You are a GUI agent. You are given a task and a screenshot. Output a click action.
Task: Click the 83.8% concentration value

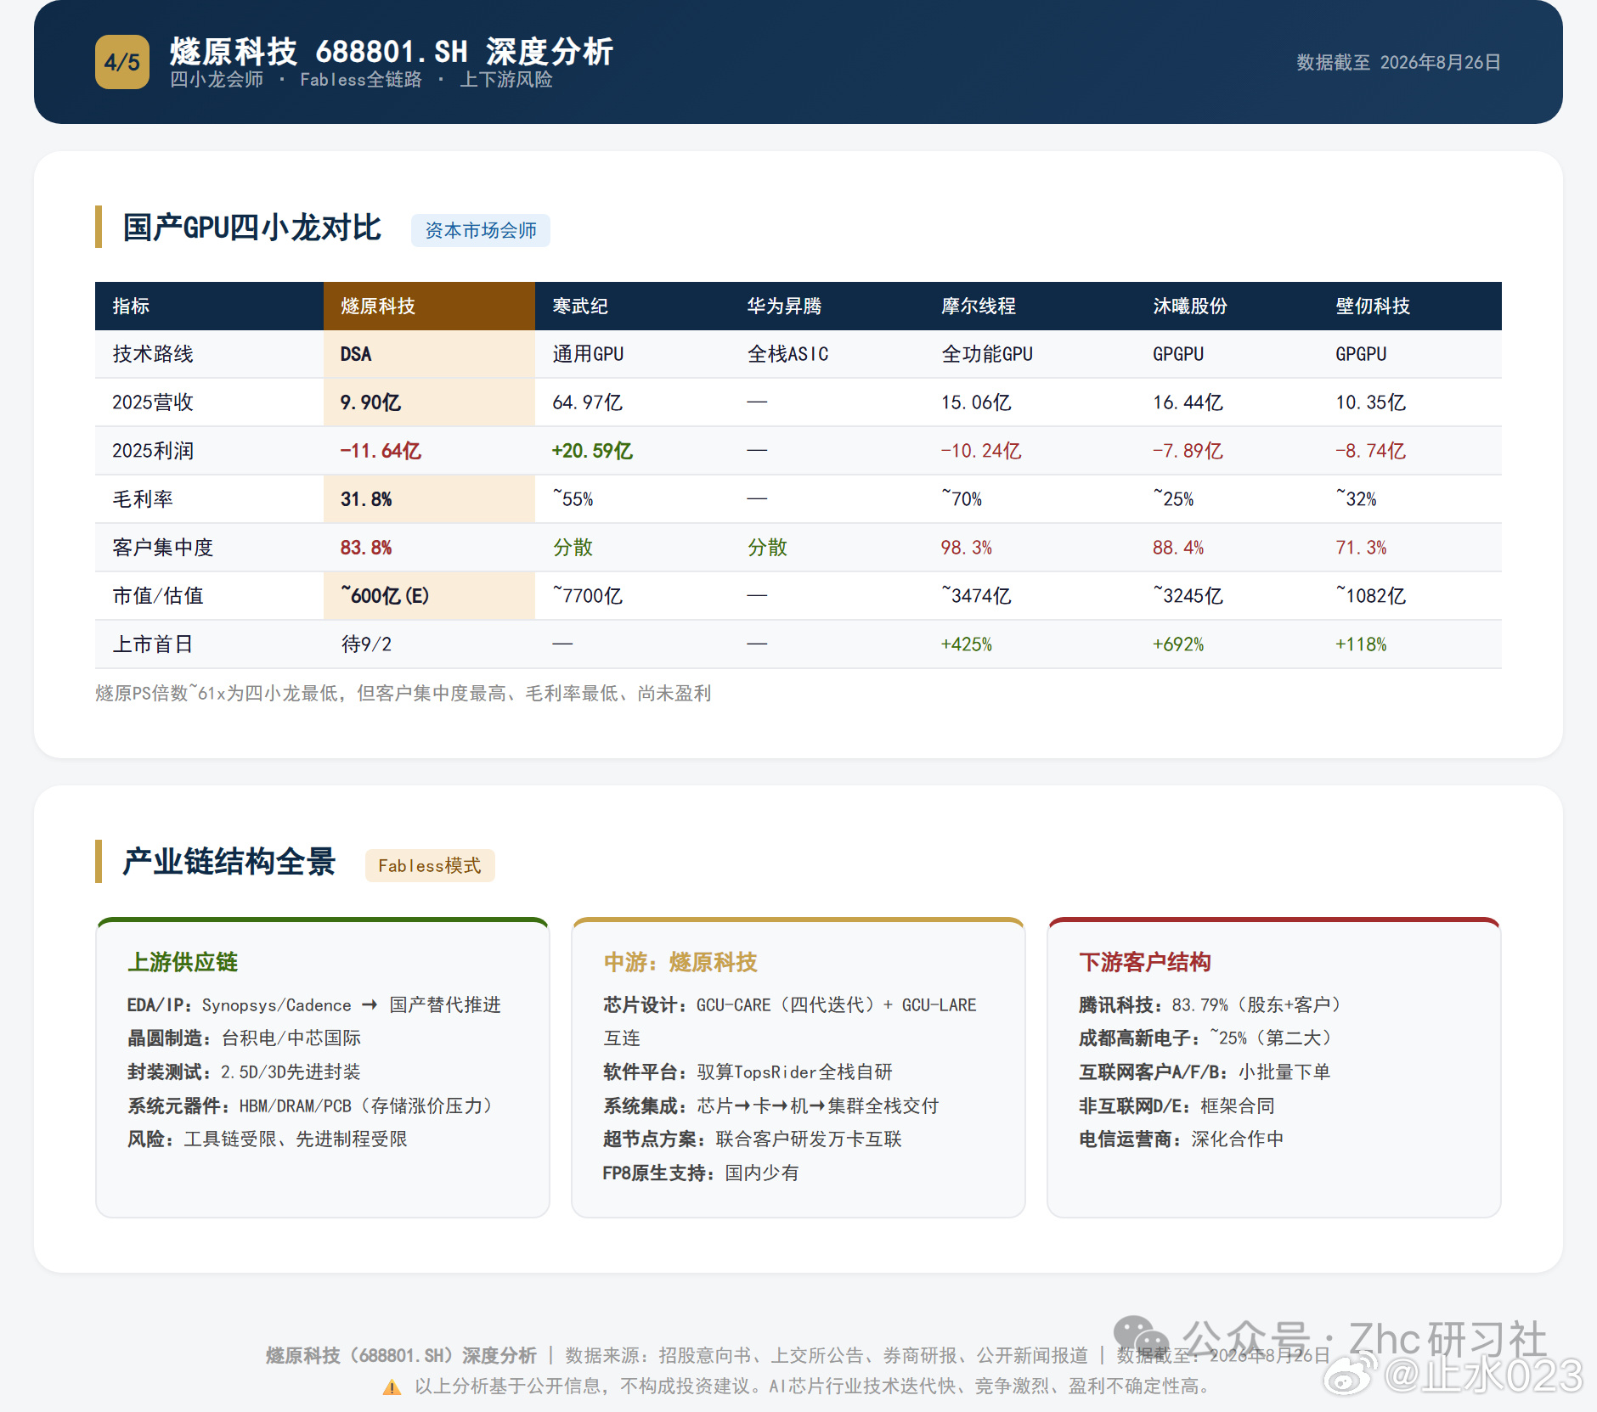[x=366, y=548]
